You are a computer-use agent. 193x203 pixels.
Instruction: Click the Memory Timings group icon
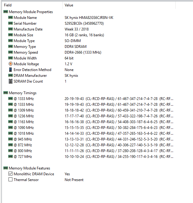(5, 93)
